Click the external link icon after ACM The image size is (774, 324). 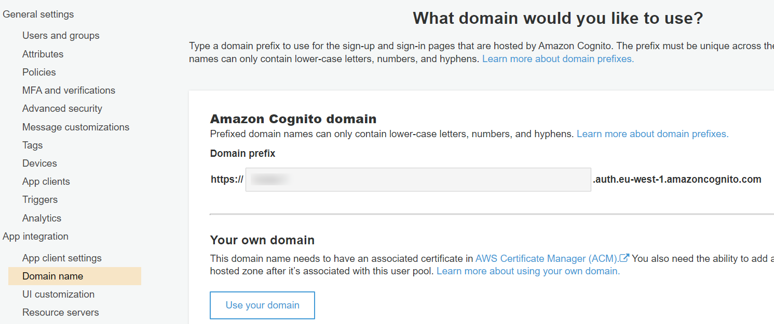(624, 258)
